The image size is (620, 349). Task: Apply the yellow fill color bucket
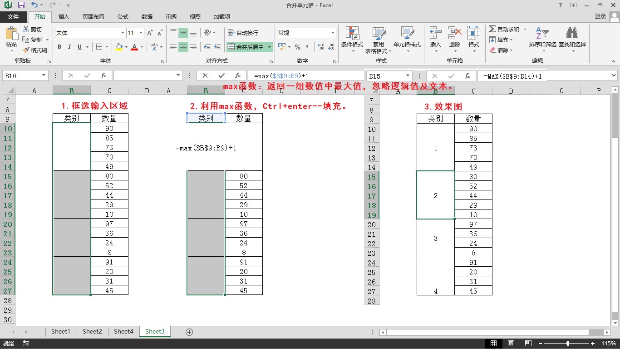coord(119,47)
